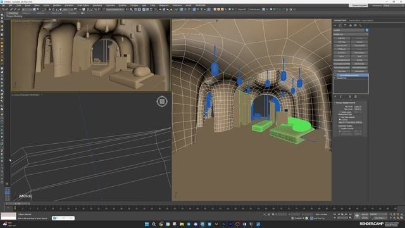The height and width of the screenshot is (228, 405).
Task: Open the selection filter dropdown
Action: [x=27, y=9]
